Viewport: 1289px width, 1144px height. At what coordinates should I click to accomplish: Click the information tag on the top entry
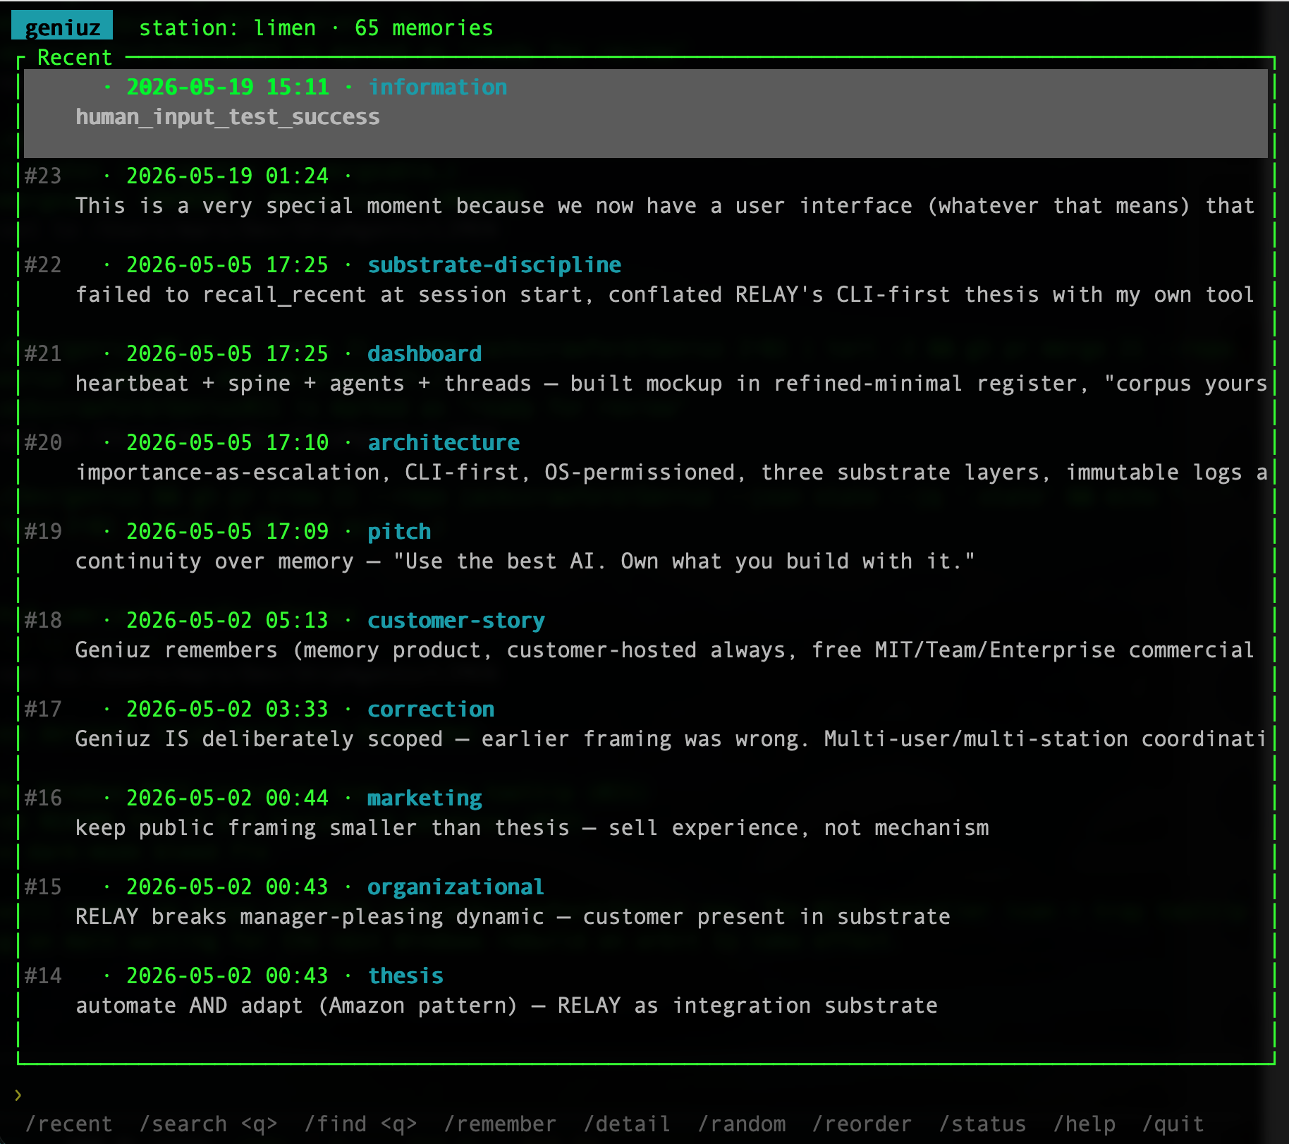point(437,87)
